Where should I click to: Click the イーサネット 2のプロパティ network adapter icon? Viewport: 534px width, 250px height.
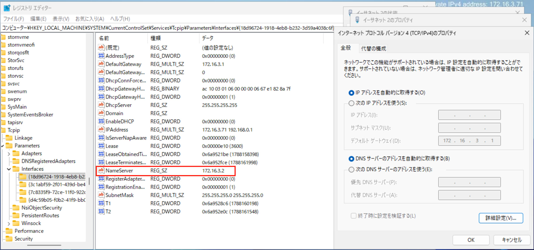coord(357,20)
